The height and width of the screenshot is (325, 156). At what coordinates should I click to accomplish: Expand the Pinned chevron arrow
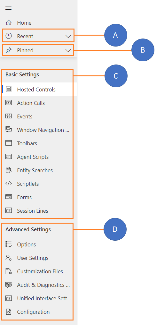coord(68,50)
